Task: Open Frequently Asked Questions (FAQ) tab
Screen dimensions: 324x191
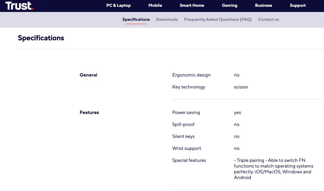Action: tap(218, 20)
